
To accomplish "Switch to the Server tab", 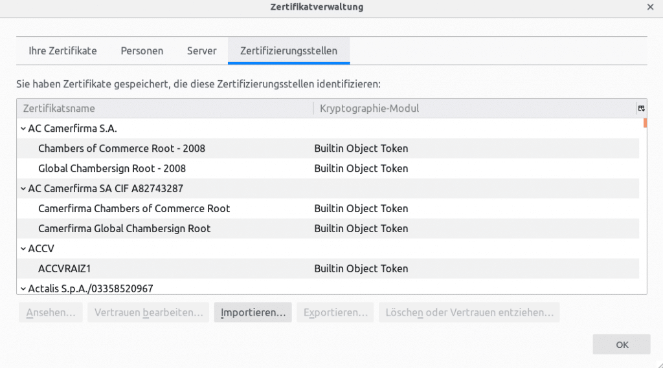I will (201, 50).
